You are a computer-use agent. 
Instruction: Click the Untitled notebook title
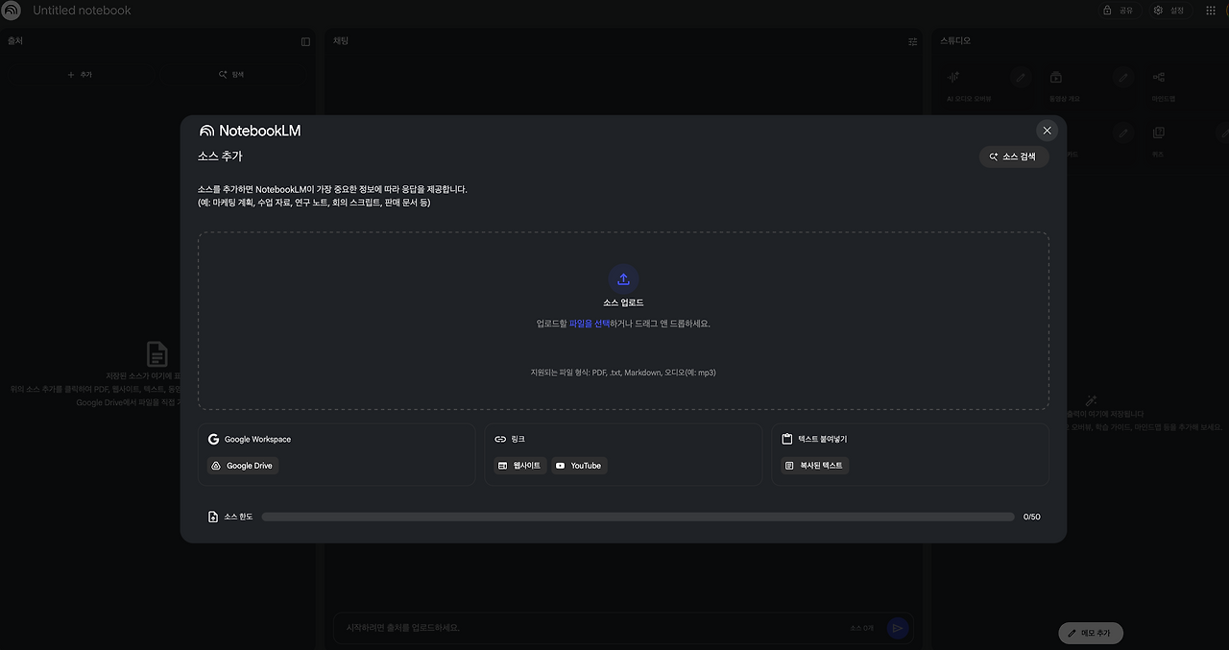82,11
